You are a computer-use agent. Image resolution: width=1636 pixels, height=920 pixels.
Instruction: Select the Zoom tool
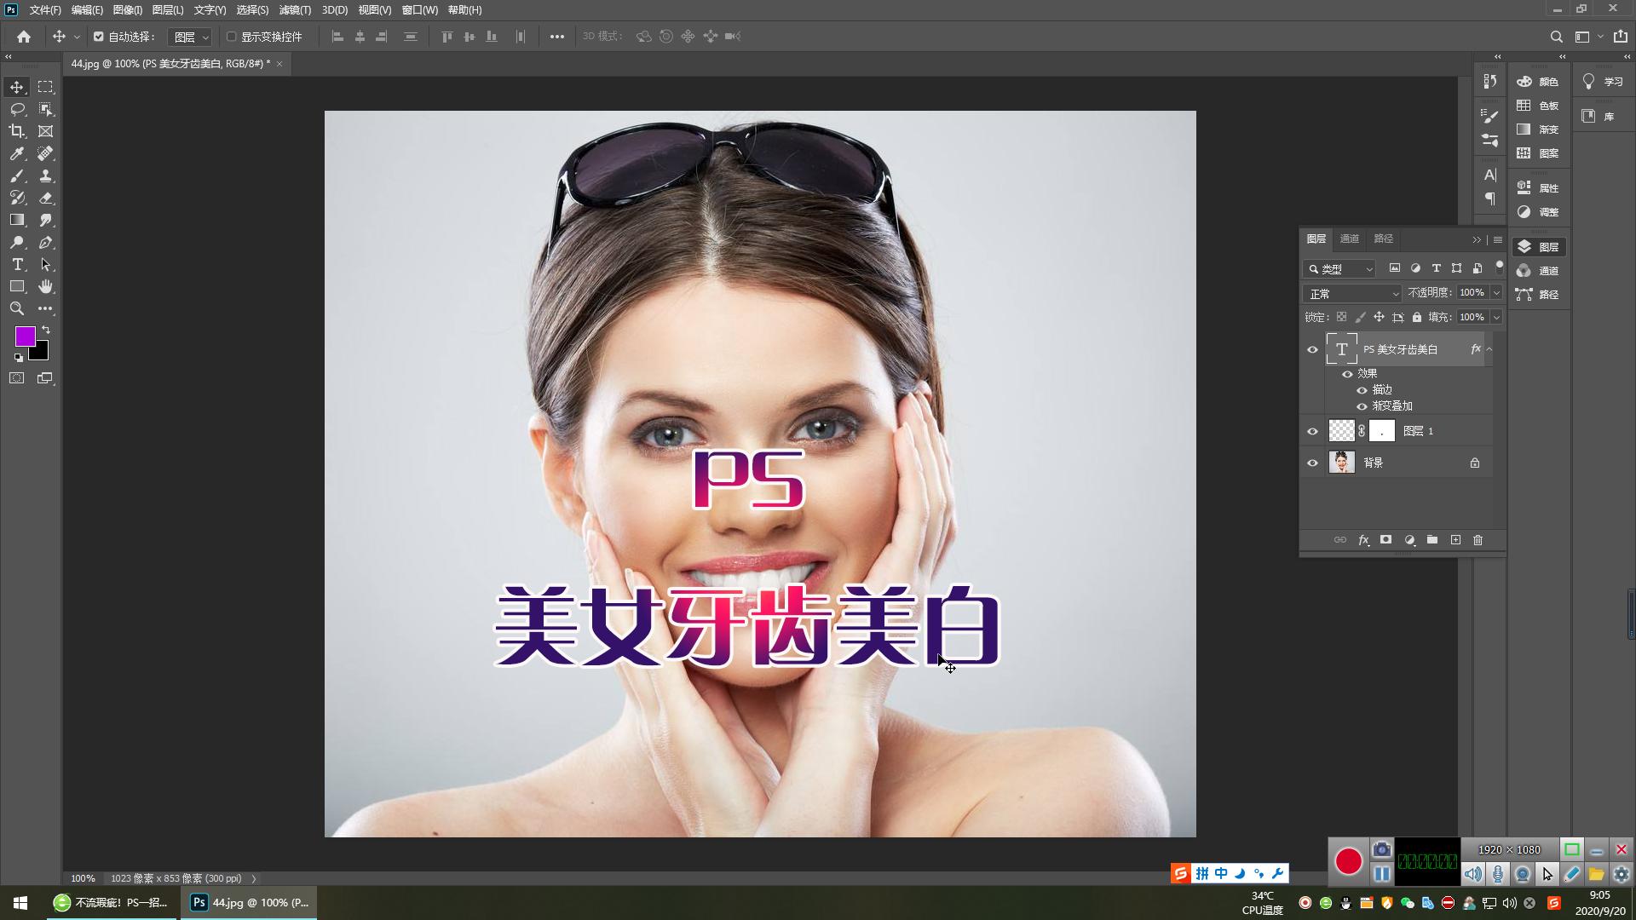(x=15, y=308)
